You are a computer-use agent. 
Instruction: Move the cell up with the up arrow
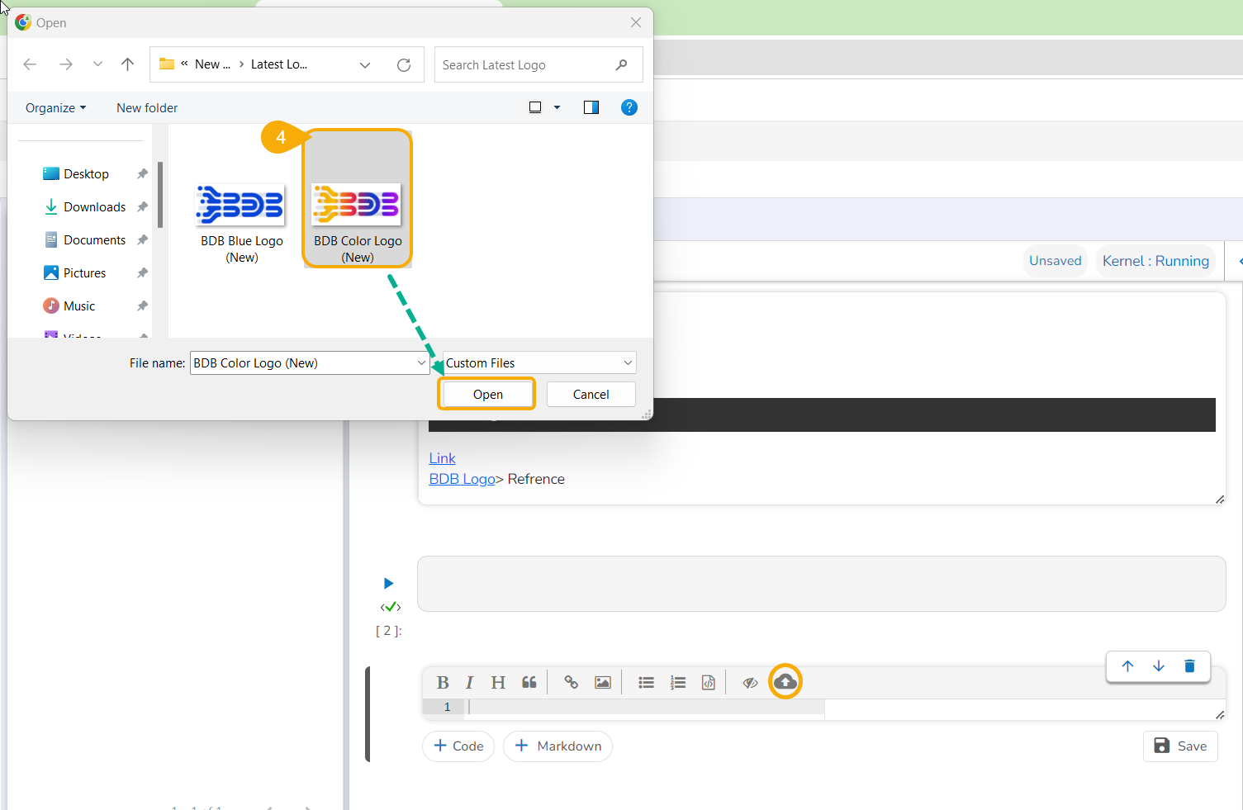[x=1127, y=666]
